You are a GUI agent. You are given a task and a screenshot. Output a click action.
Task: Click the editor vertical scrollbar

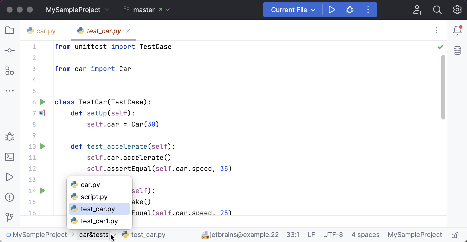click(x=443, y=87)
